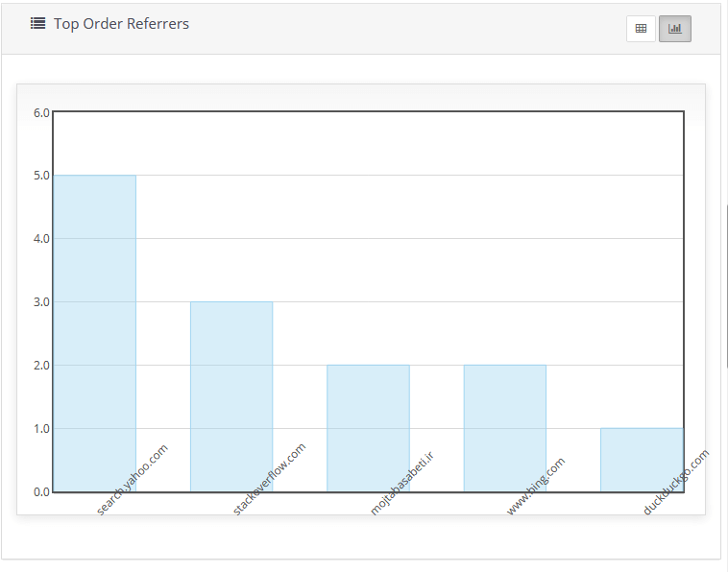Click the 4.0 y-axis value
The width and height of the screenshot is (728, 572).
pos(41,238)
